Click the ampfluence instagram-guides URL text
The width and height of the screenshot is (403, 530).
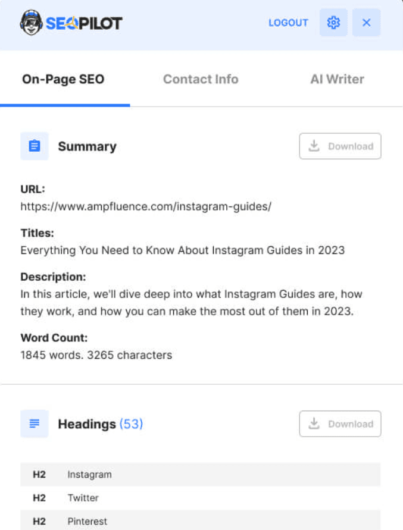click(x=146, y=206)
